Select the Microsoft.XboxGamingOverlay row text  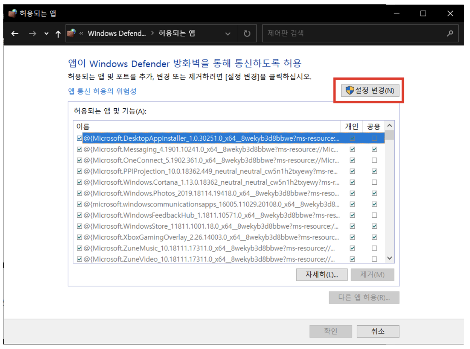click(x=212, y=237)
